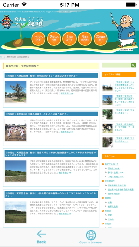This screenshot has height=247, width=139.
Task: Open pickup link アナ井〜あながー
Action: [x=124, y=139]
